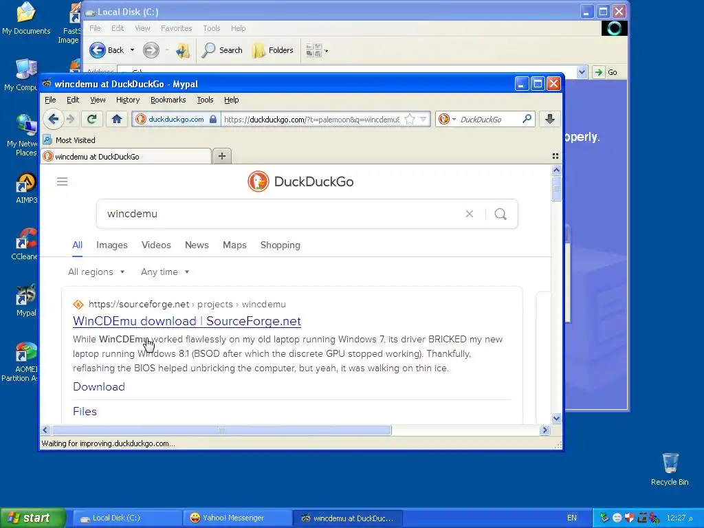
Task: Select the wincdemu at DuckDuckGo browser tab
Action: pyautogui.click(x=126, y=156)
